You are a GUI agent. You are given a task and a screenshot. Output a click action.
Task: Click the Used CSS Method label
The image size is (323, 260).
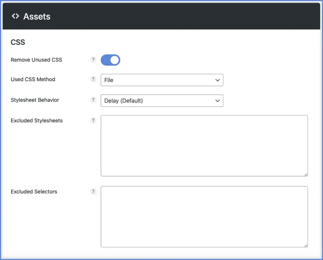click(x=33, y=79)
